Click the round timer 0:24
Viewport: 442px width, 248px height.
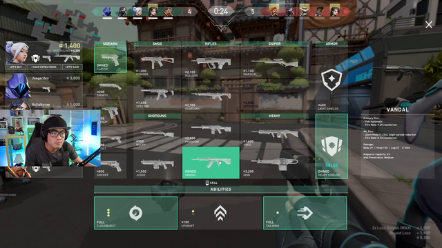pos(221,12)
